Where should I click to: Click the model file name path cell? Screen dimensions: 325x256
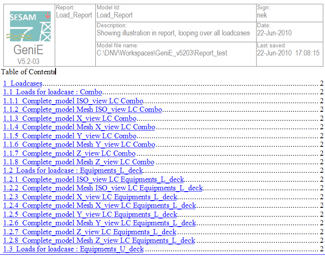pyautogui.click(x=162, y=53)
